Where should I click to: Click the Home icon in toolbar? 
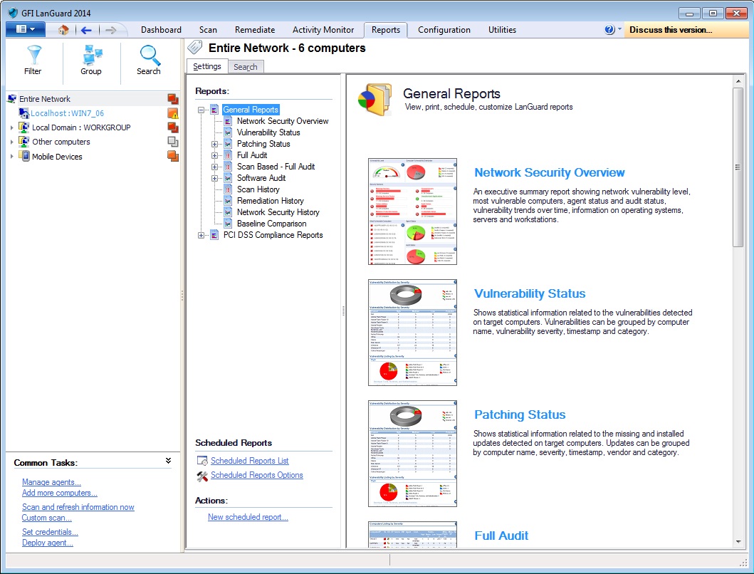(63, 30)
